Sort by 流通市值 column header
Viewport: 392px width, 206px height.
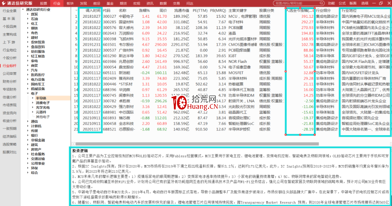[x=181, y=10]
